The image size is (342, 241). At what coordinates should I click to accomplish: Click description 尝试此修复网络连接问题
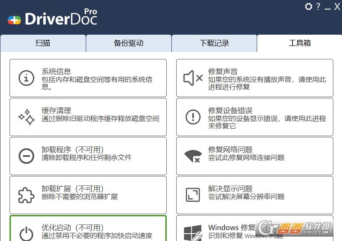click(246, 157)
